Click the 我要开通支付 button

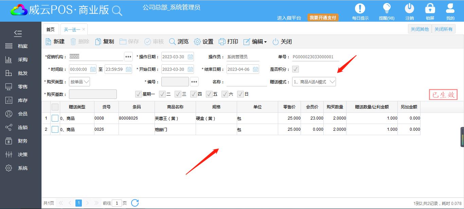(323, 18)
